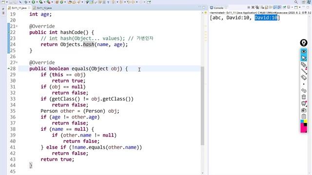Screen dimensions: 312x175
Task: Open the Open Console dropdown arrow
Action: (x=300, y=7)
